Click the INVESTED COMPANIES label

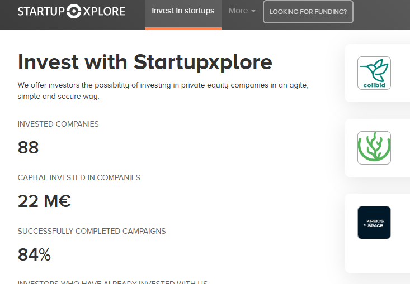pyautogui.click(x=58, y=124)
